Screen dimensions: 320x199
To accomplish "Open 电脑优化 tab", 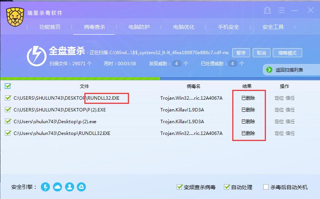I will [x=184, y=27].
